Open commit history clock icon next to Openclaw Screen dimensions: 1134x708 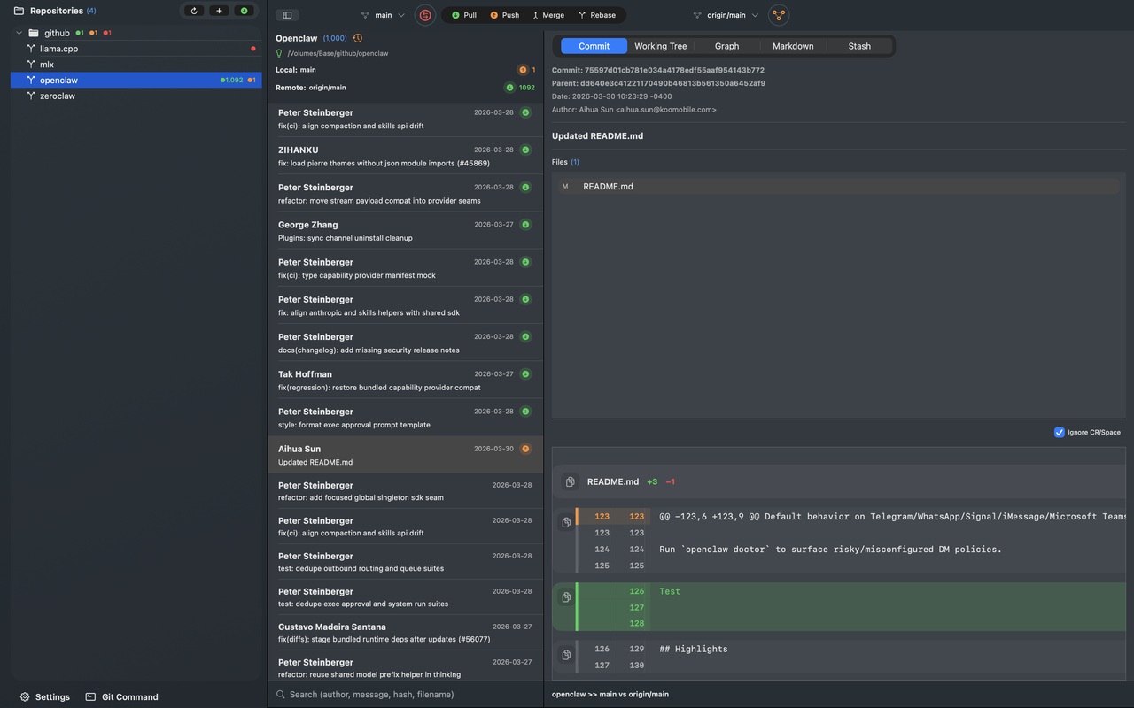[358, 38]
